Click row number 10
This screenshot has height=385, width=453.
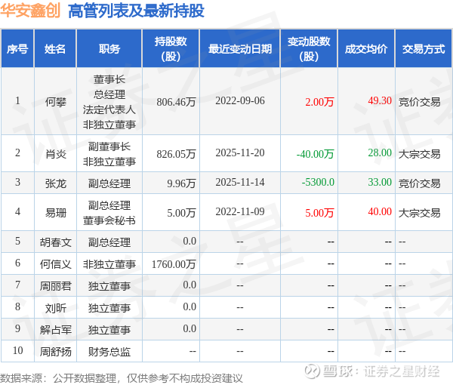(17, 350)
